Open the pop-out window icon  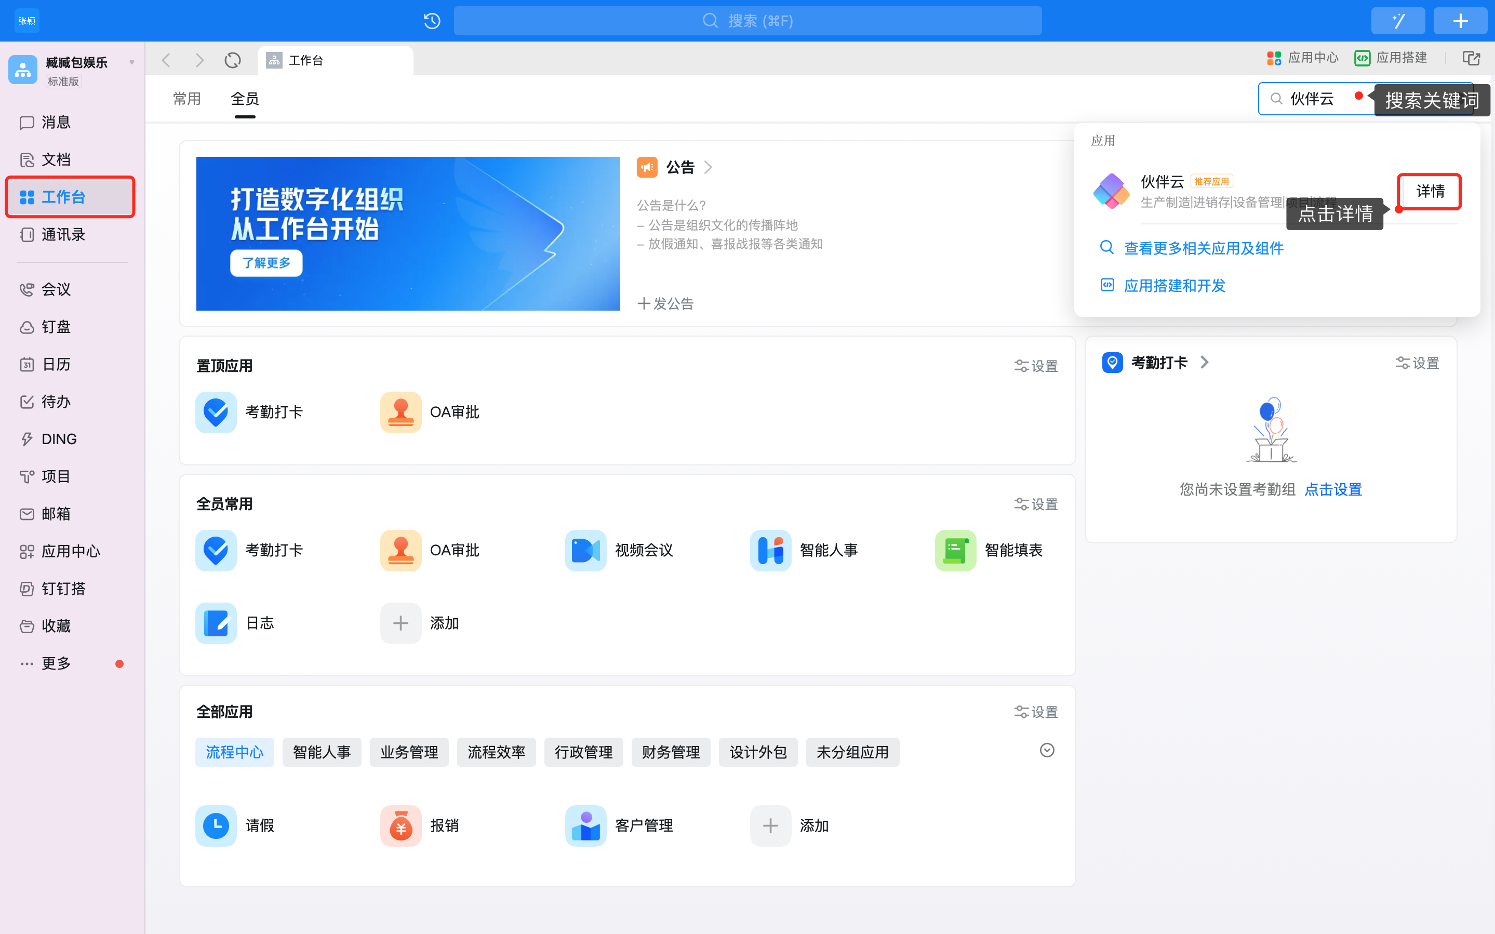1471,58
